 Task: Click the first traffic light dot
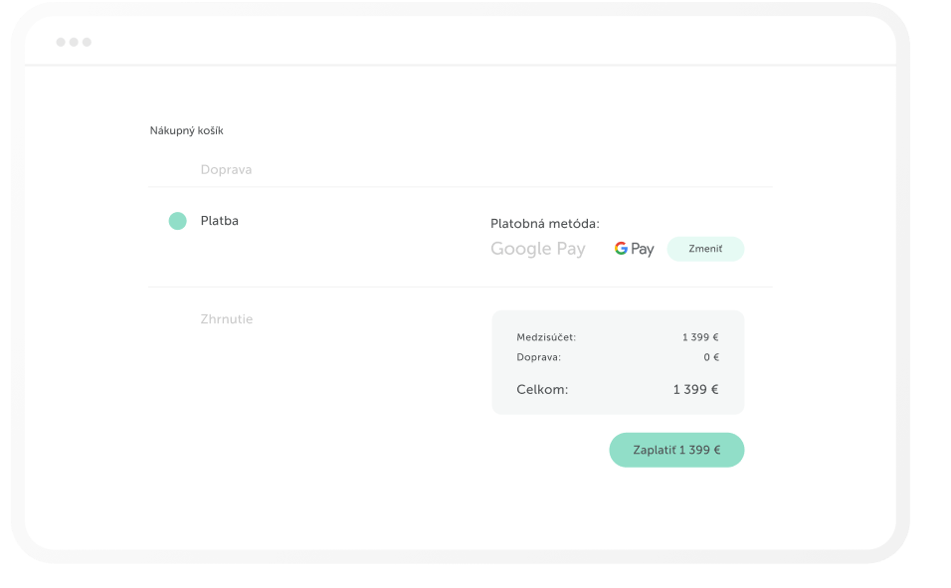[x=62, y=43]
